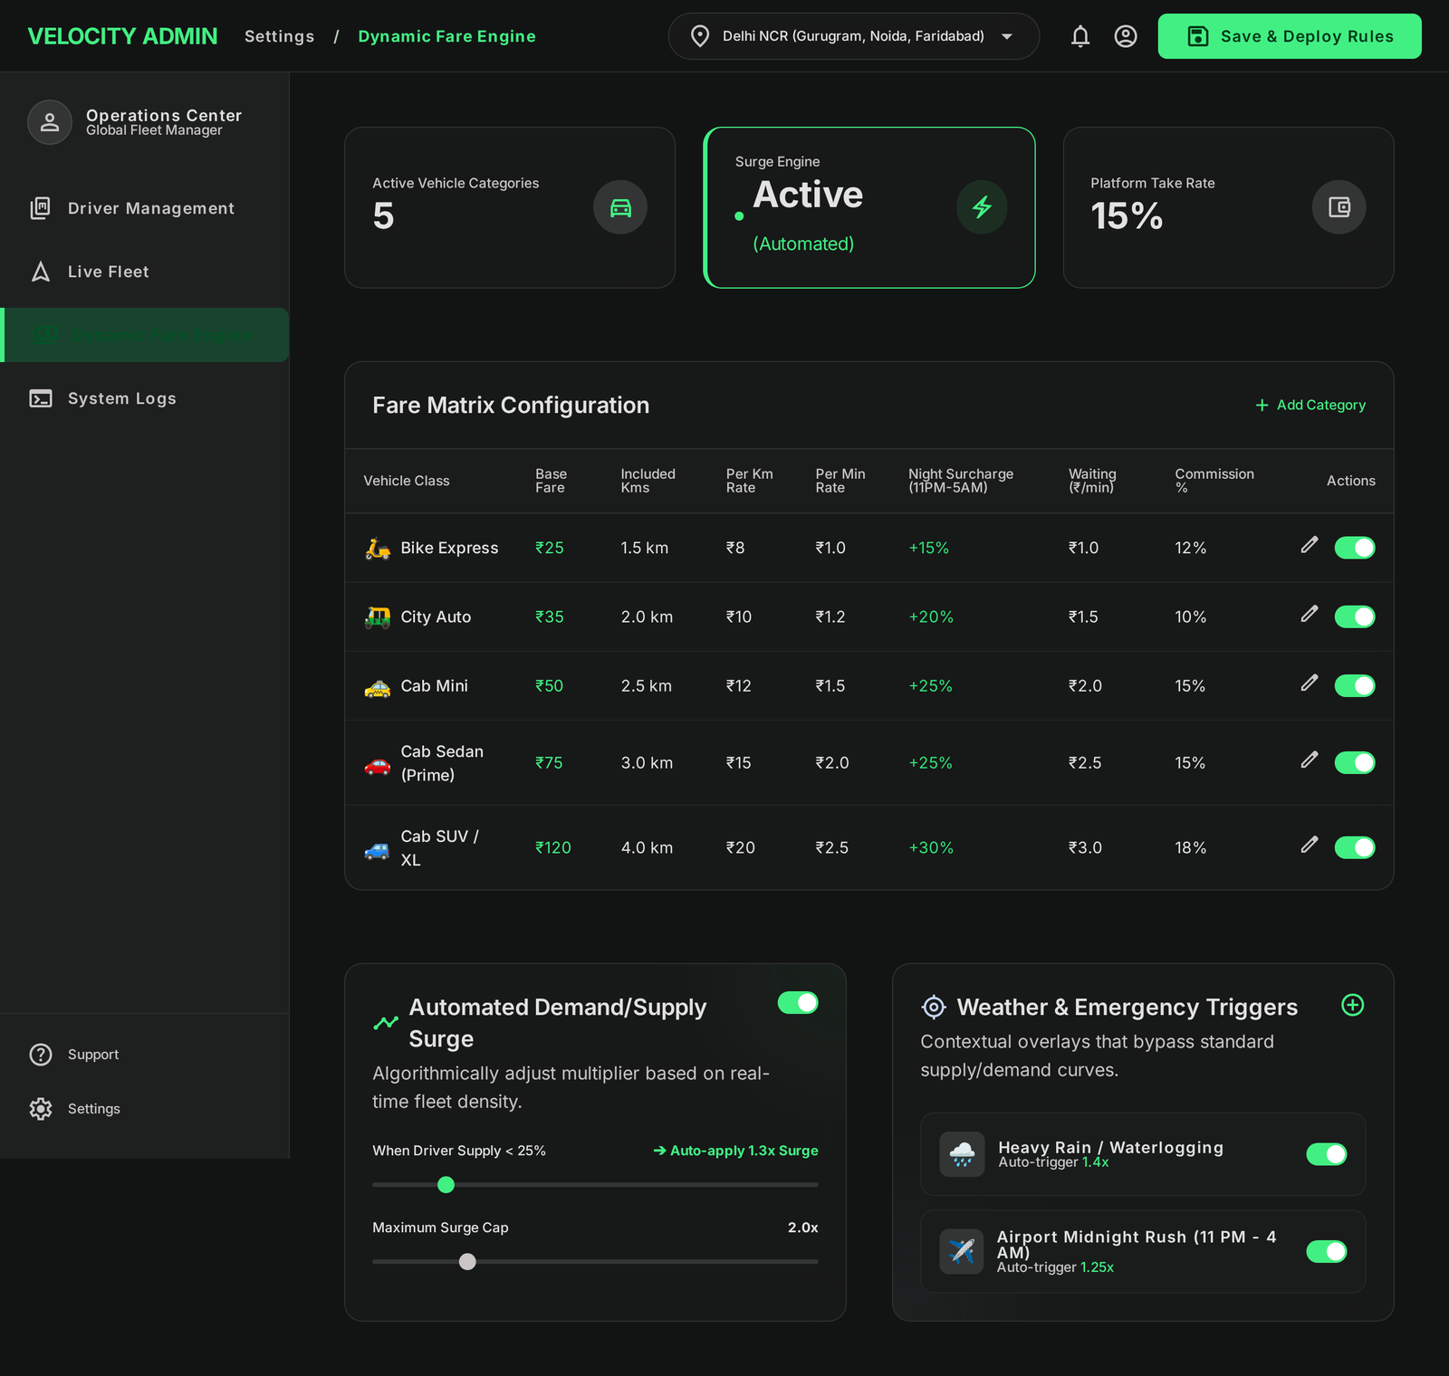Open notifications bell icon

coord(1080,36)
